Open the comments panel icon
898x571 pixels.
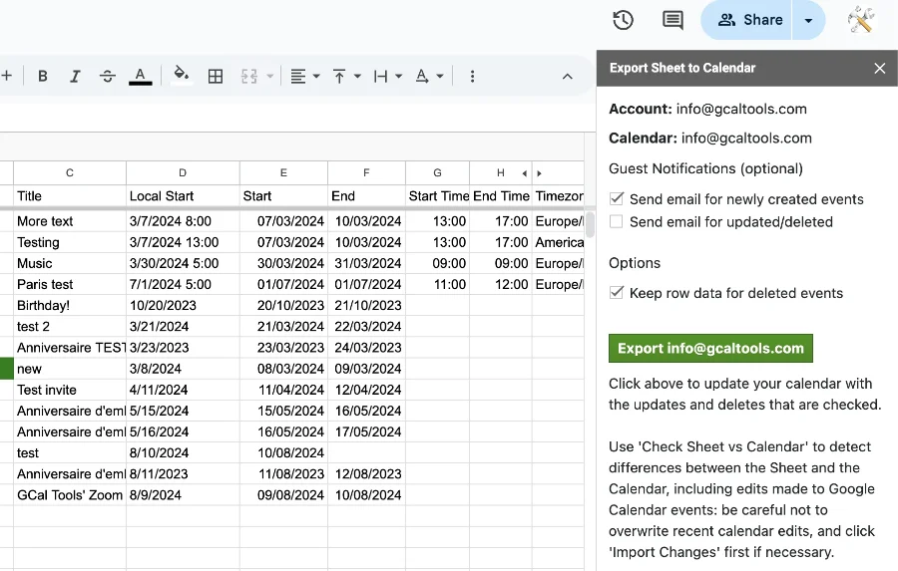[673, 20]
